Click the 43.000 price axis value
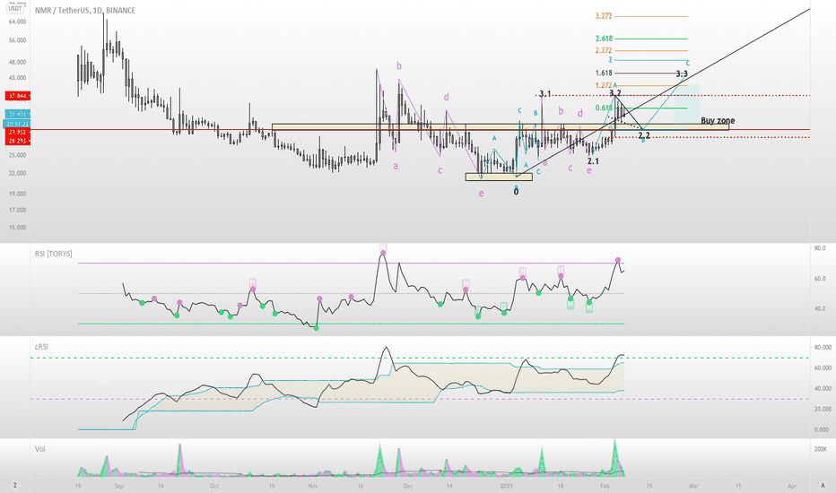The width and height of the screenshot is (836, 493). click(18, 77)
